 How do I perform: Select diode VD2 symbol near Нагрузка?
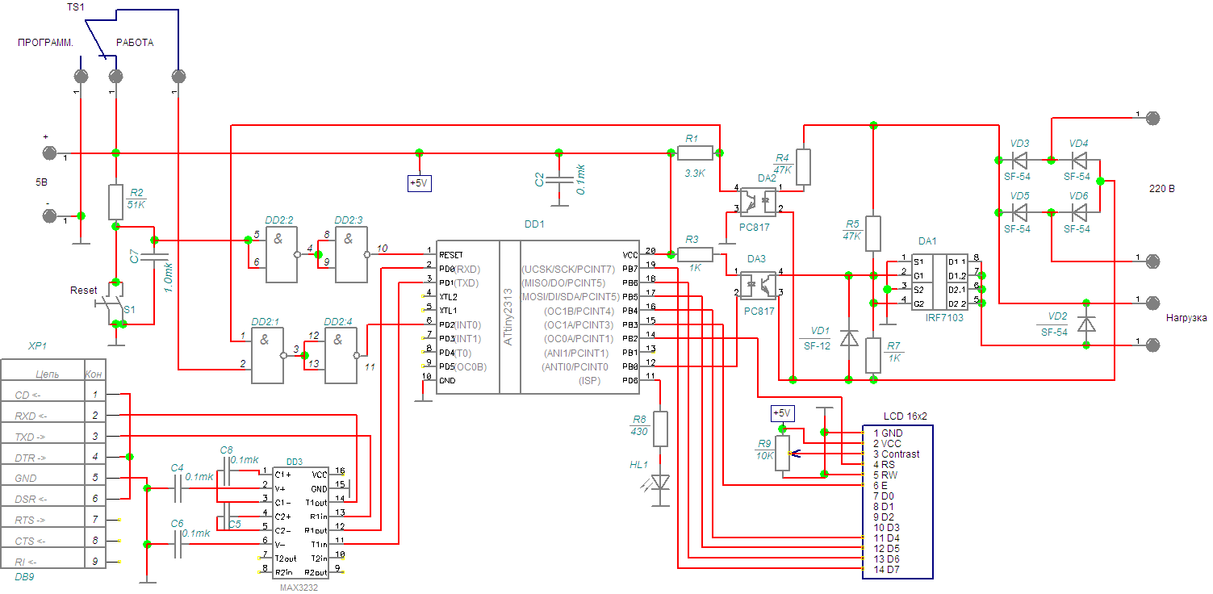(1086, 324)
